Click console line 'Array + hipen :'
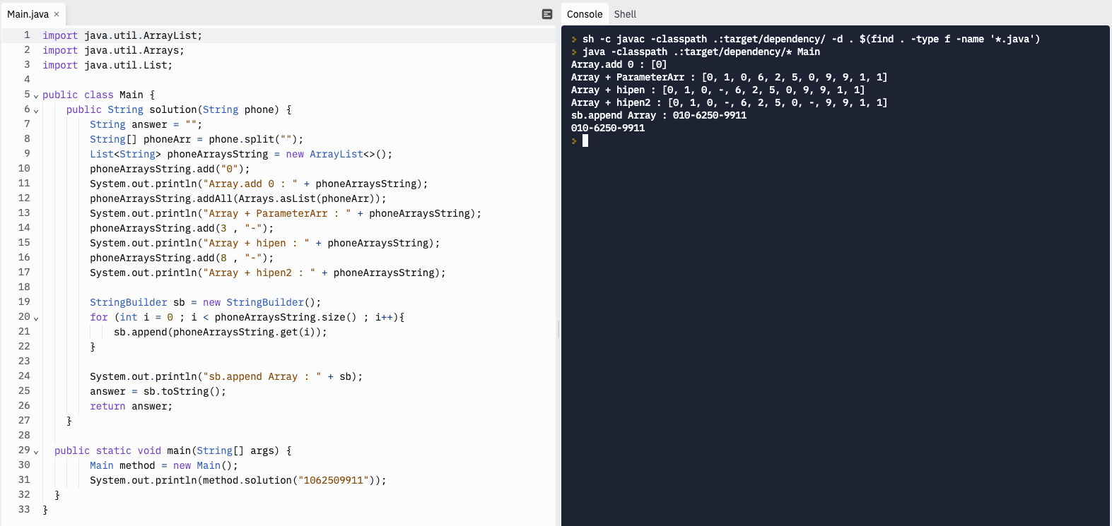Viewport: 1112px width, 526px height. coord(718,90)
